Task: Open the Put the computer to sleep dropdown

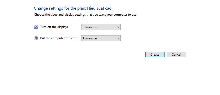Action: tap(101, 38)
